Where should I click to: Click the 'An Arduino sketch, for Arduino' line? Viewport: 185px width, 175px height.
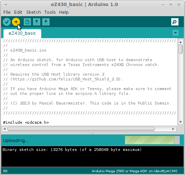click(78, 60)
